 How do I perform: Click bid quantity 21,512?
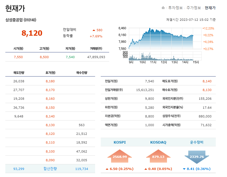[x=82, y=134]
